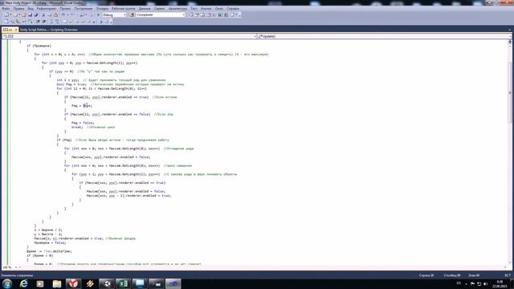Open the Windows Start menu

[7, 283]
